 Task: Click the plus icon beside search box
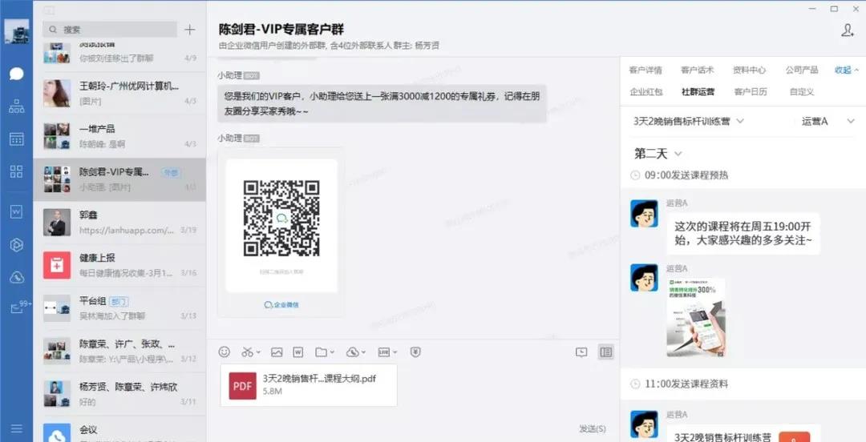pos(189,30)
